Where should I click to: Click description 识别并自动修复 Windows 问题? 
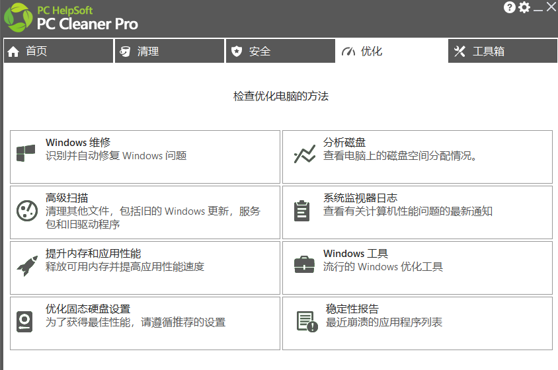point(116,155)
